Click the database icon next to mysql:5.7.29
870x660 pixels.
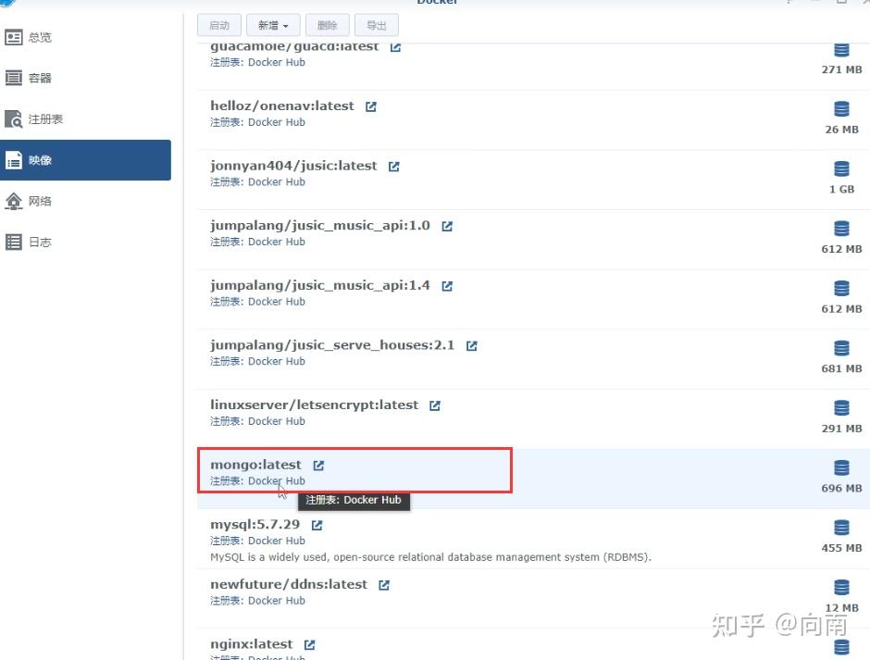(840, 527)
